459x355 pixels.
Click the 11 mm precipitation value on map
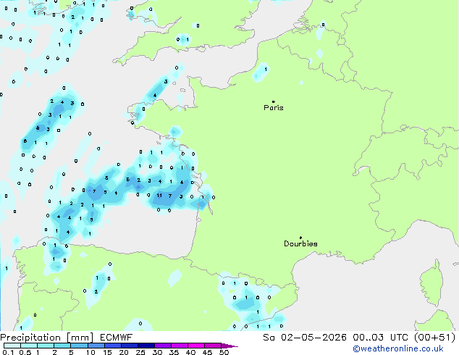pyautogui.click(x=159, y=196)
